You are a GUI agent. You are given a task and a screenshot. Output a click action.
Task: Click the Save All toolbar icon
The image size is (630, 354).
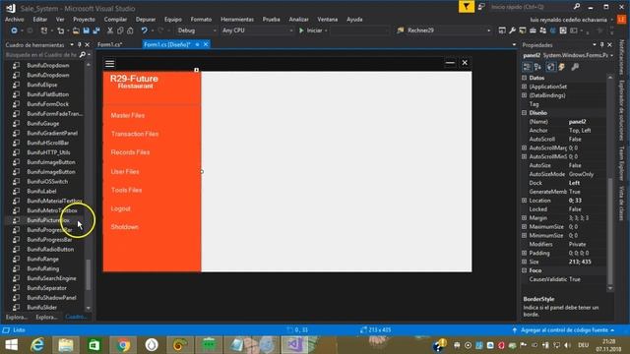point(96,30)
